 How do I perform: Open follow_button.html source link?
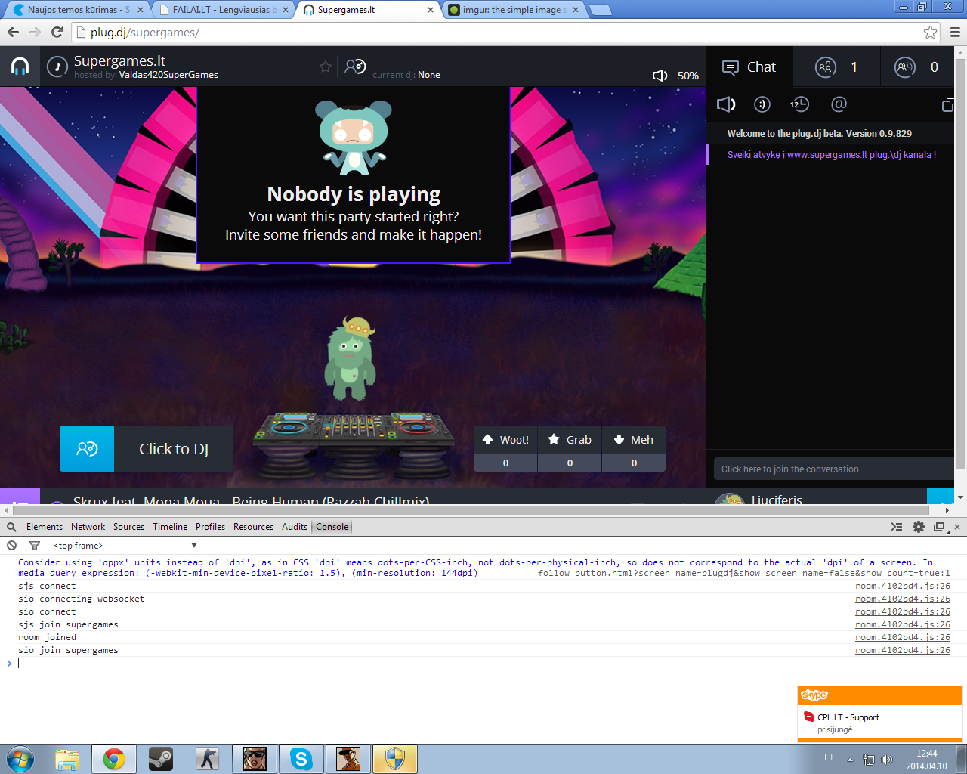point(744,573)
